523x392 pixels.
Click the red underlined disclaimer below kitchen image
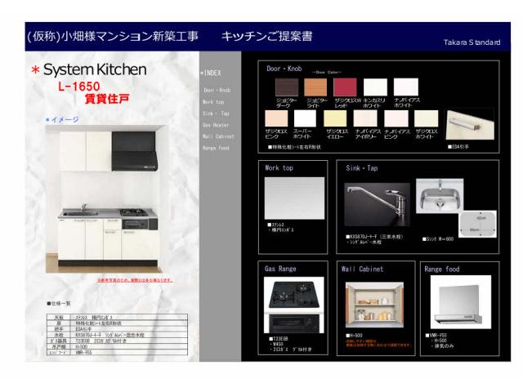coord(135,280)
